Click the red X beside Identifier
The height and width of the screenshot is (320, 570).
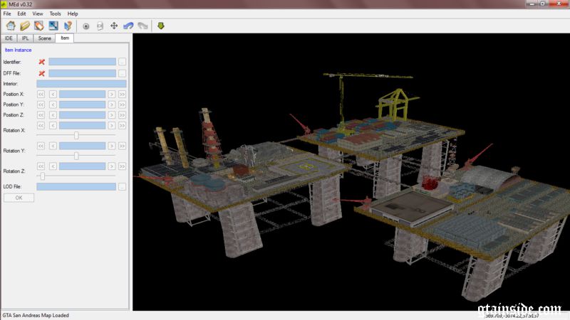pos(42,62)
